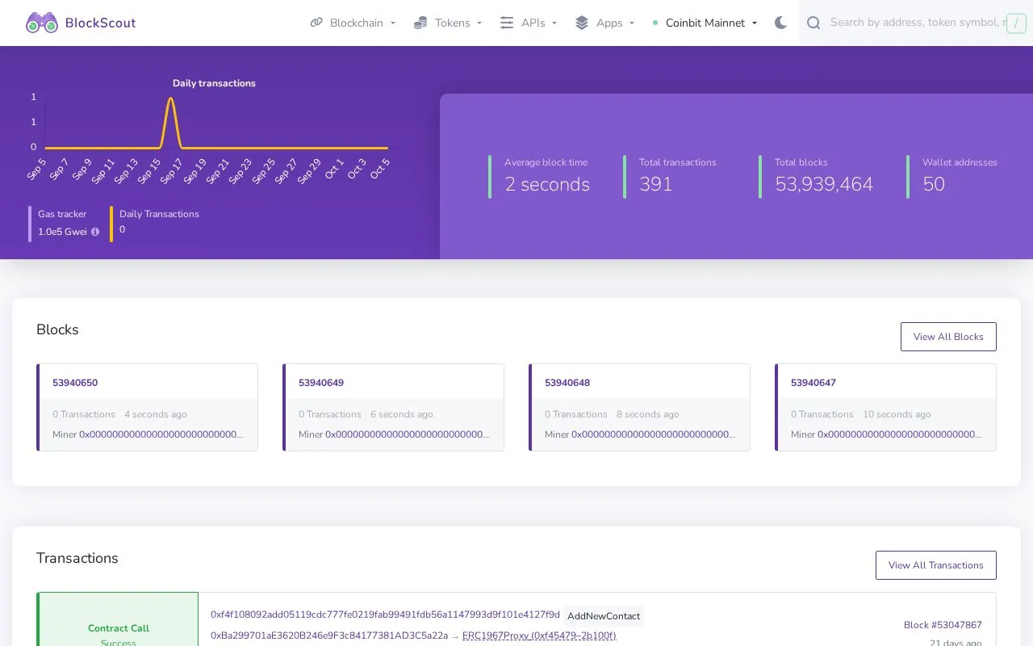Screen dimensions: 1033x646
Task: Open the Block #53047867 link
Action: point(943,625)
